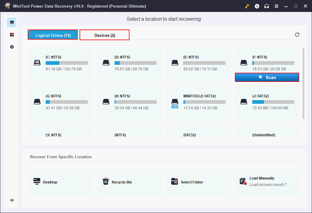Open Settings gear icon in sidebar
Viewport: 312px width, 213px height.
[12, 47]
